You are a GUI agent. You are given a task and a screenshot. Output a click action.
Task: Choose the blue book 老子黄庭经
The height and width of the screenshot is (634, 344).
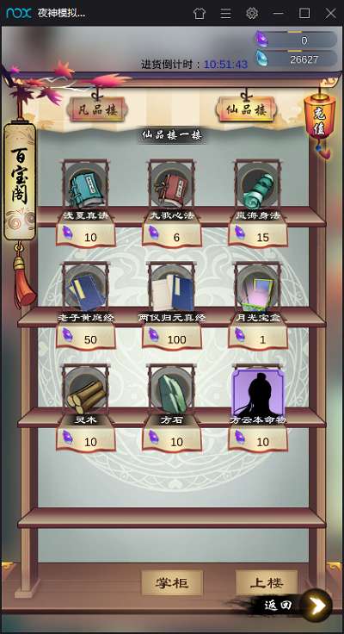[x=86, y=288]
